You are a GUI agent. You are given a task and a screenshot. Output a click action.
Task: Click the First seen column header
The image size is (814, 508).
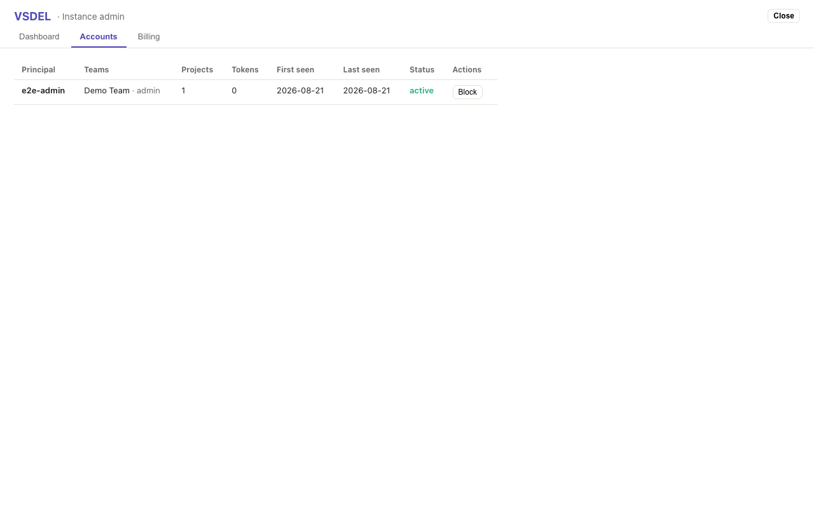(x=295, y=70)
